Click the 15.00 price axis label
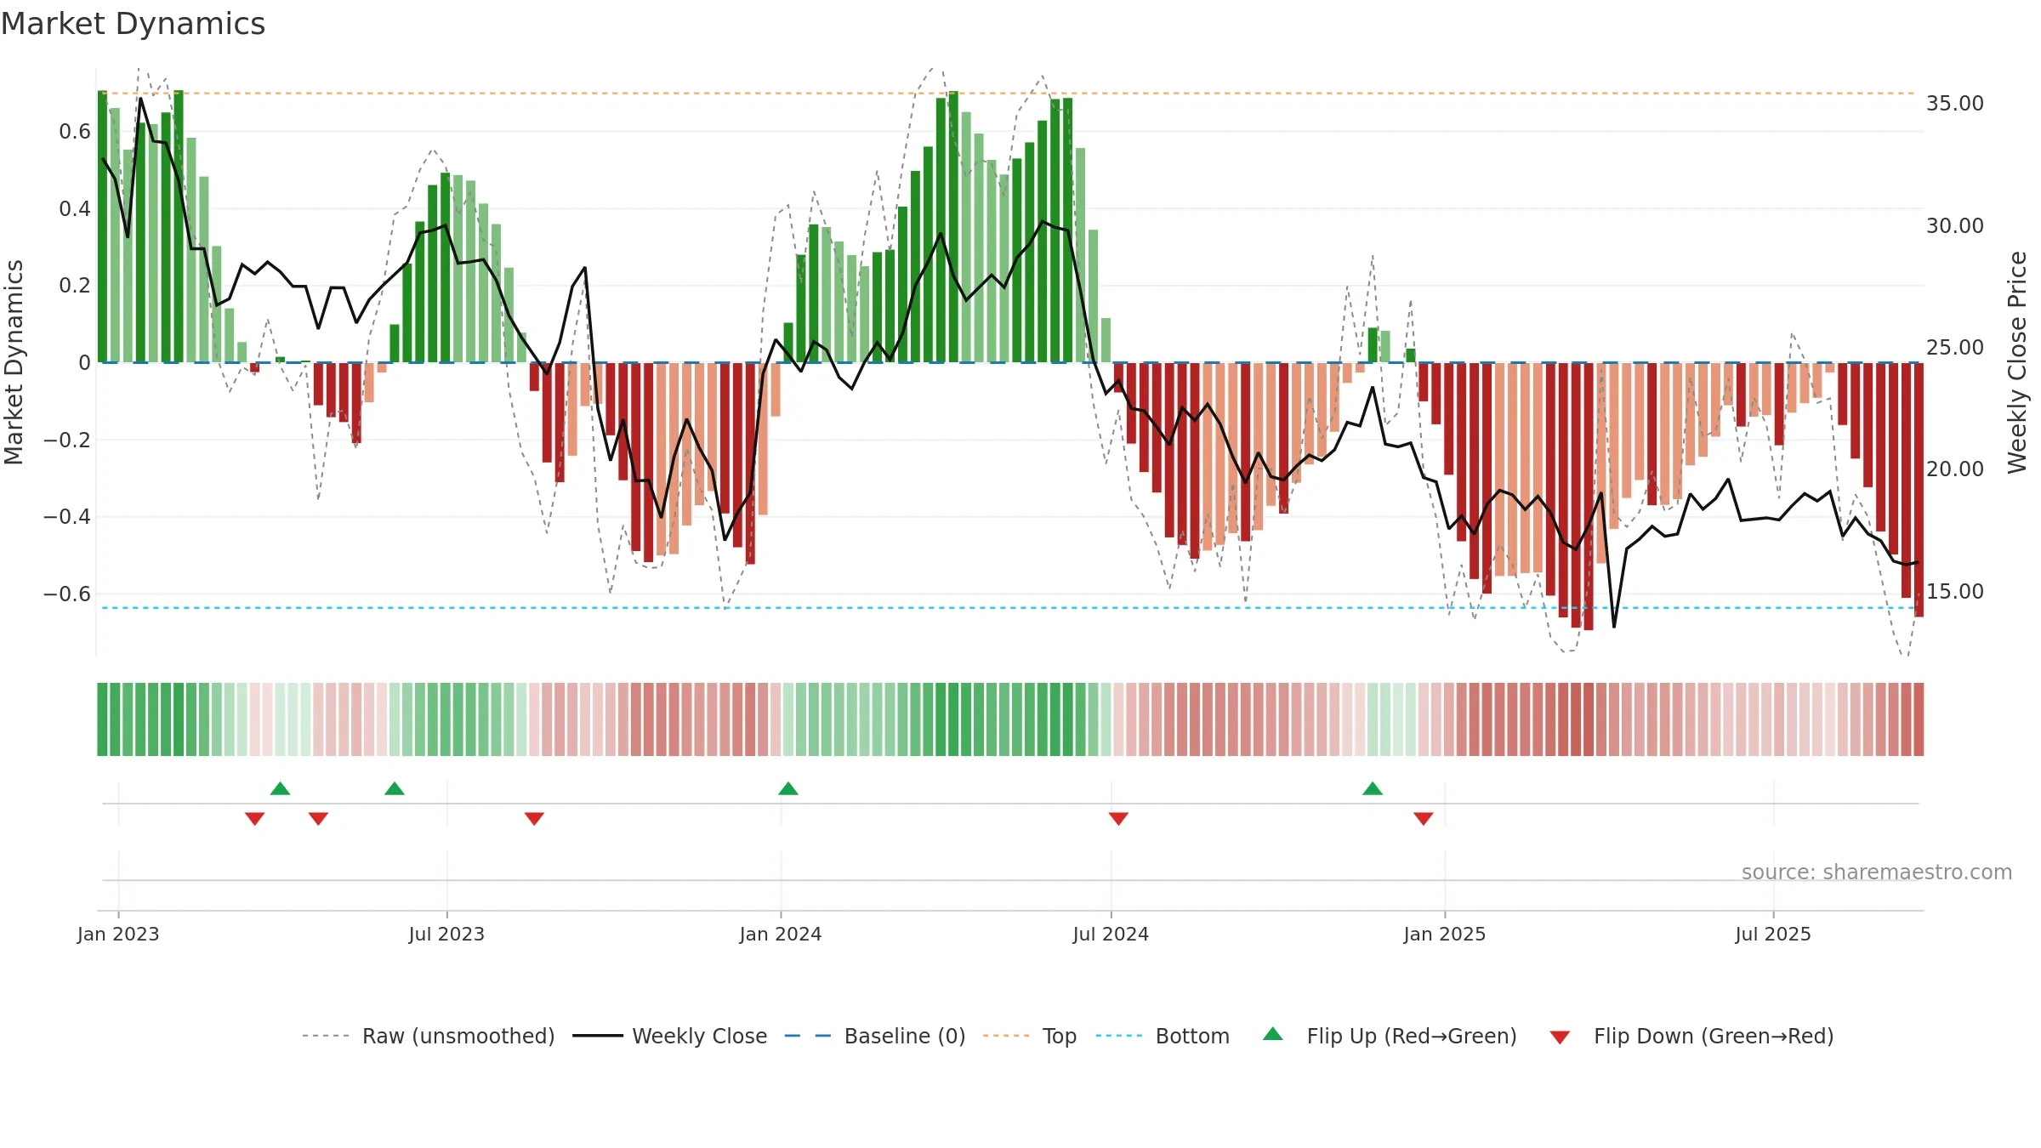This screenshot has height=1148, width=2041. coord(1955,591)
